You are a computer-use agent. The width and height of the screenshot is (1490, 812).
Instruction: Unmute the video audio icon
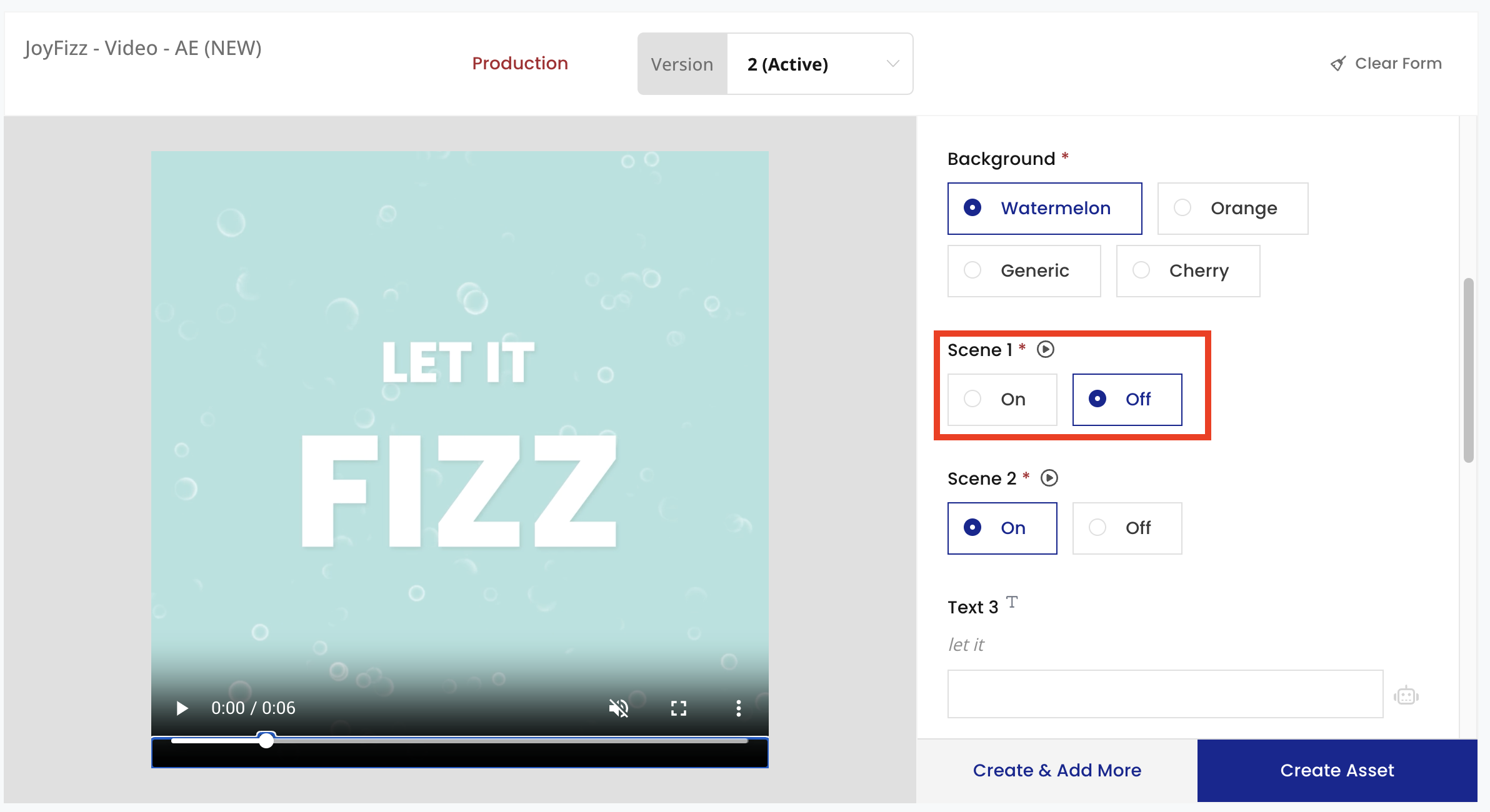coord(618,708)
